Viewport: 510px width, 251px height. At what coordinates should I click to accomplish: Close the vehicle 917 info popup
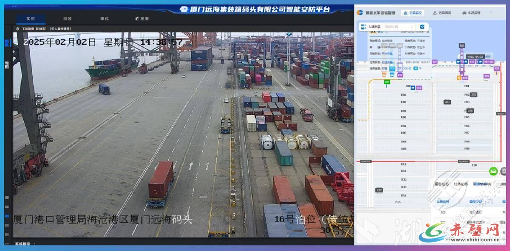click(x=428, y=32)
